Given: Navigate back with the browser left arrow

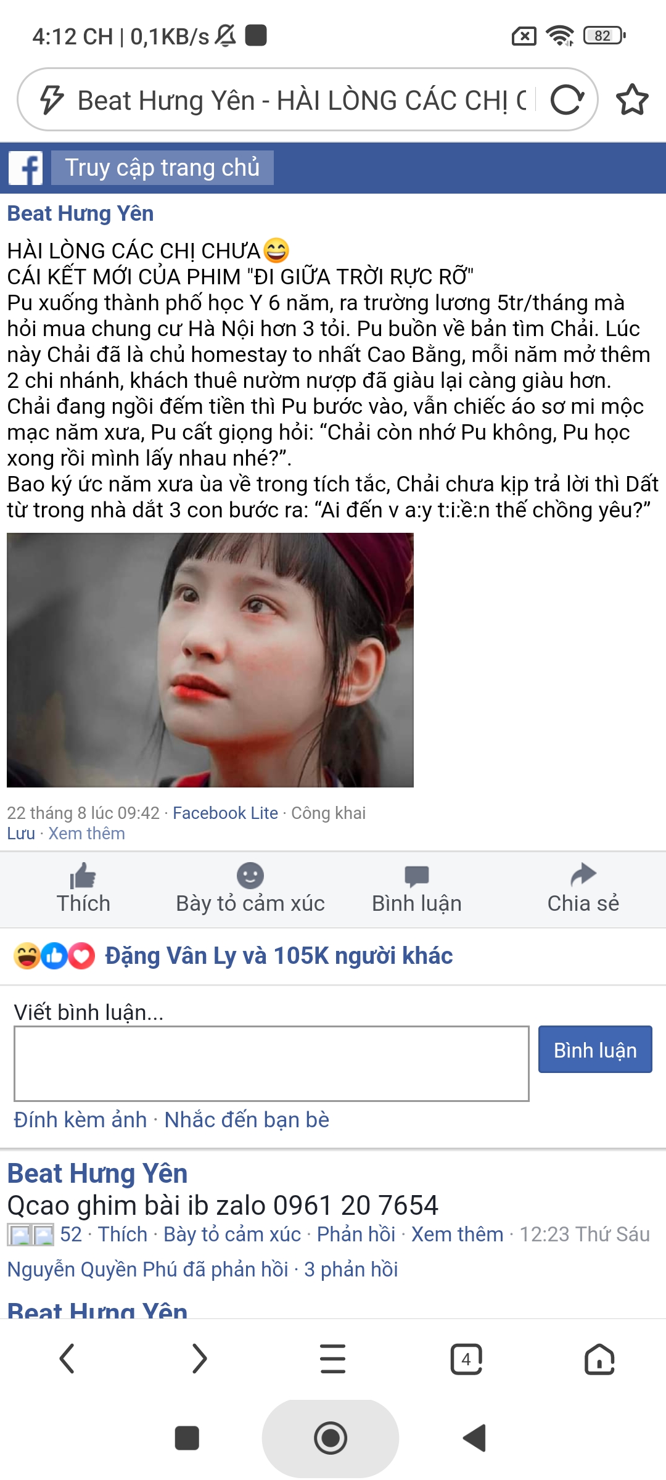Looking at the screenshot, I should 67,1359.
